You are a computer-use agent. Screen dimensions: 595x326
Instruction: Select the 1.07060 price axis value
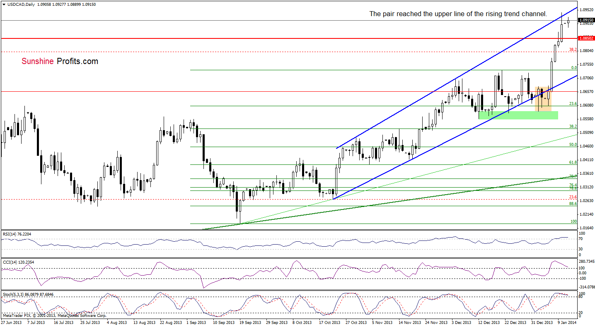pyautogui.click(x=586, y=78)
